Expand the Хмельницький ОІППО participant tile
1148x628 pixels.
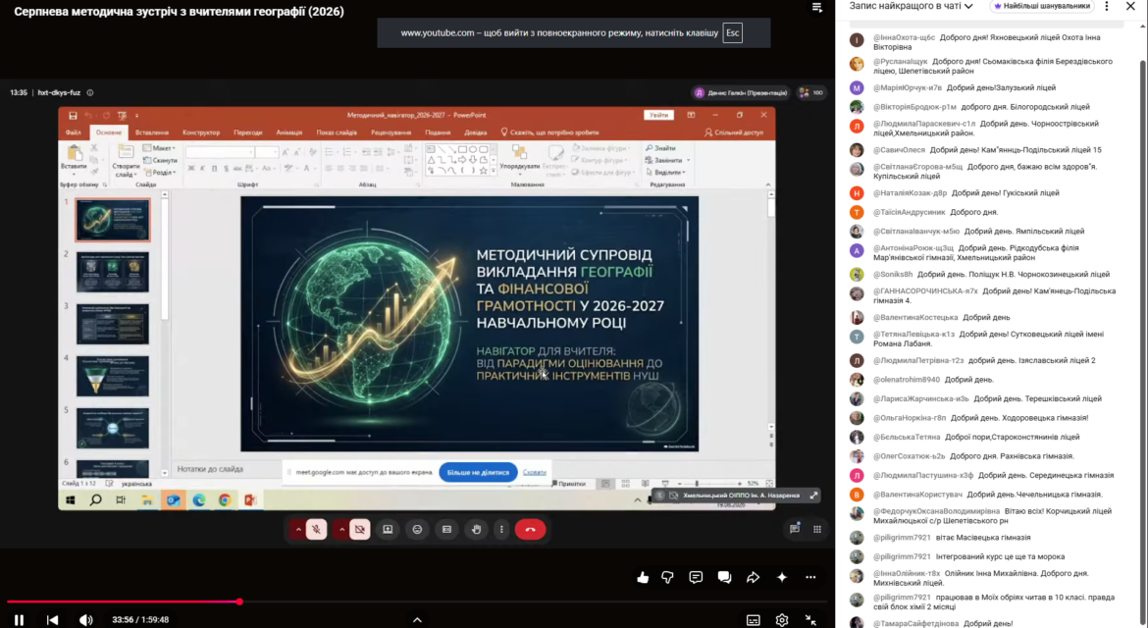[813, 496]
